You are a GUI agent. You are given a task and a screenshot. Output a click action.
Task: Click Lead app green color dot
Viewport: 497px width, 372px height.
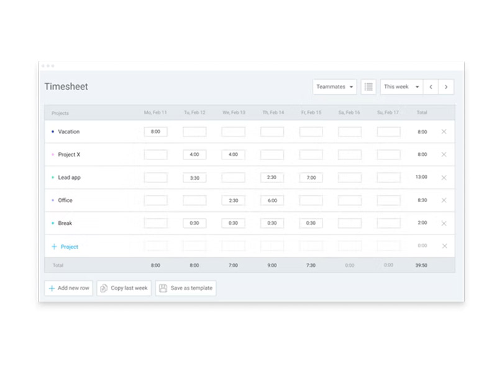click(x=53, y=177)
